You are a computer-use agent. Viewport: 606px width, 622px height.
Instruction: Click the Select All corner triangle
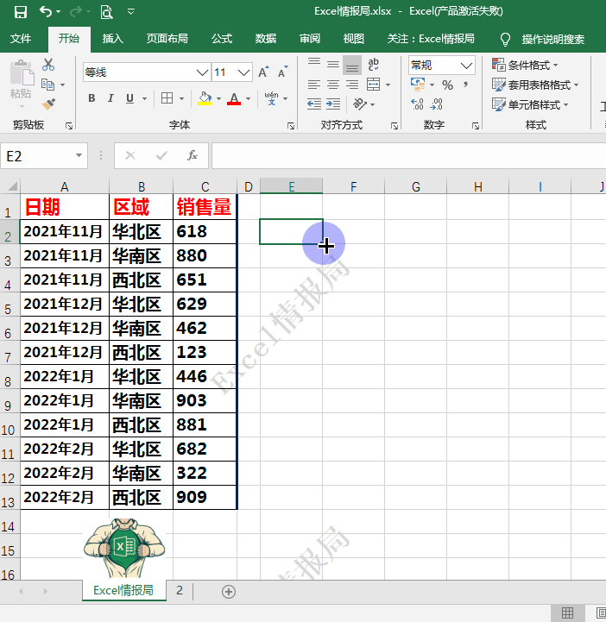click(12, 186)
